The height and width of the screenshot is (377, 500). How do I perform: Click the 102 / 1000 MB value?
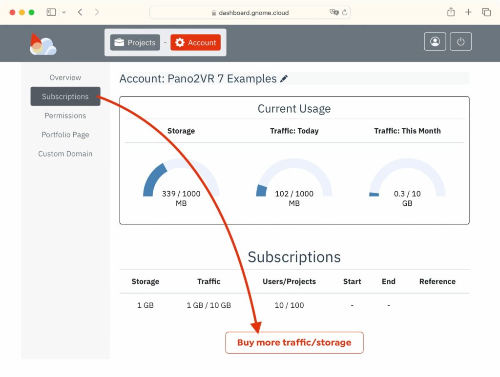coord(294,198)
